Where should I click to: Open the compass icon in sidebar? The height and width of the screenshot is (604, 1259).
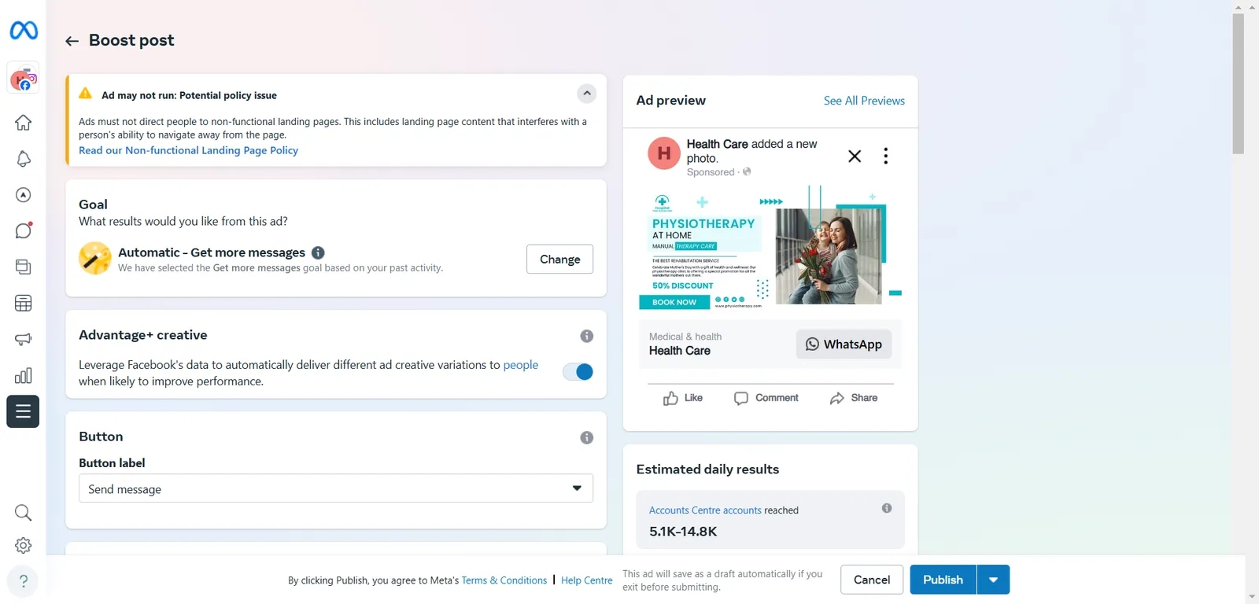(x=24, y=195)
